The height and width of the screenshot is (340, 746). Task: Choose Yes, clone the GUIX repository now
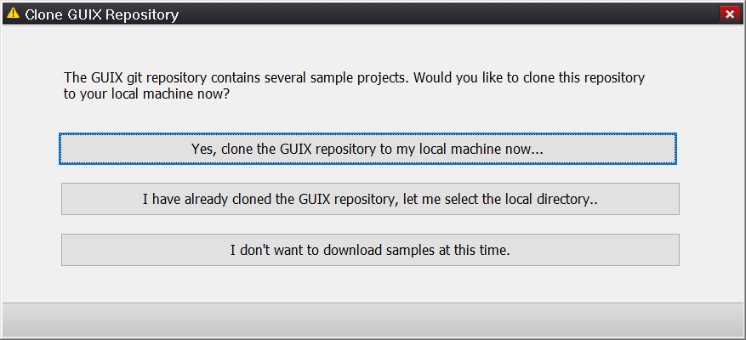(367, 148)
